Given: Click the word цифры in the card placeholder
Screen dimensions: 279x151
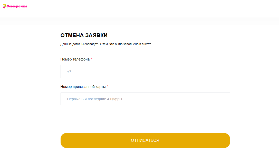Looking at the screenshot, I should click(x=116, y=99).
